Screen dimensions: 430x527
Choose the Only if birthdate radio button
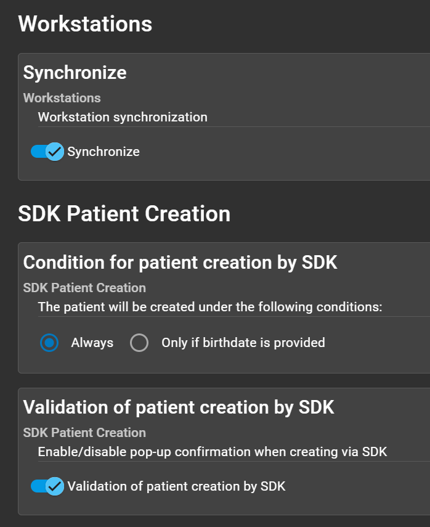[x=139, y=343]
